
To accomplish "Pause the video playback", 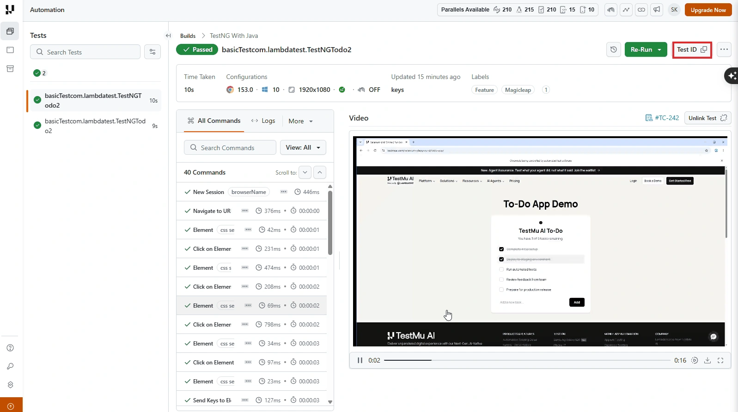I will 360,360.
